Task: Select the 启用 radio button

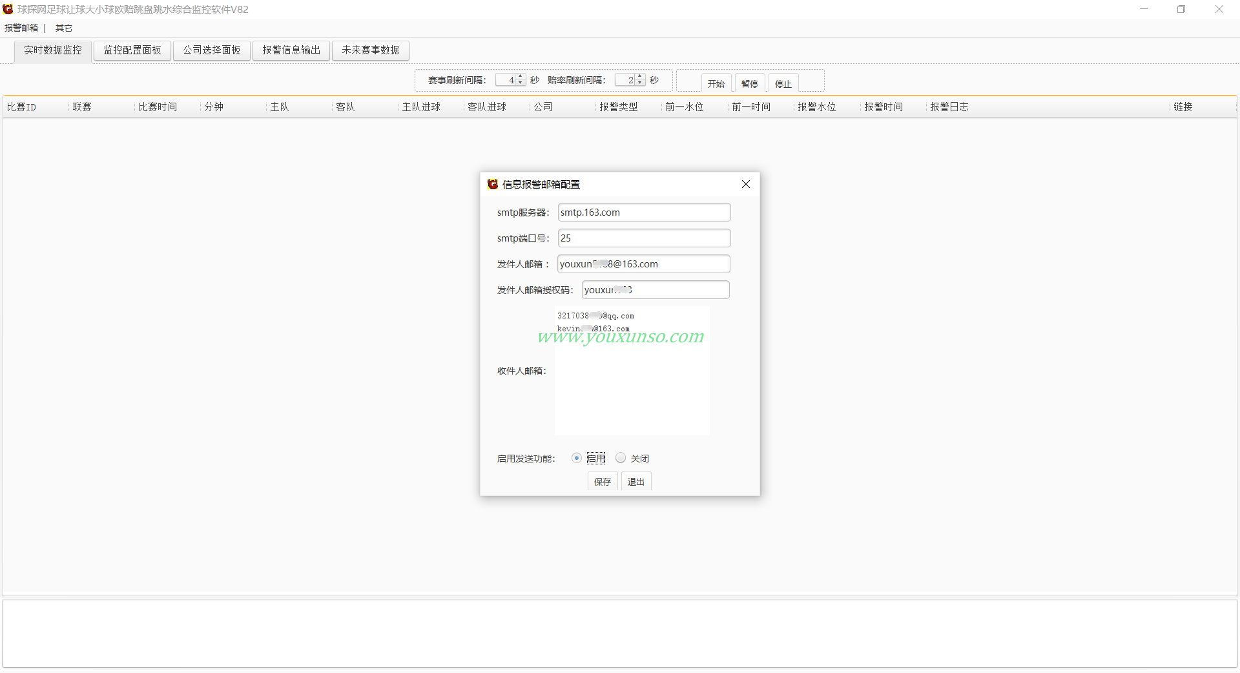Action: 577,458
